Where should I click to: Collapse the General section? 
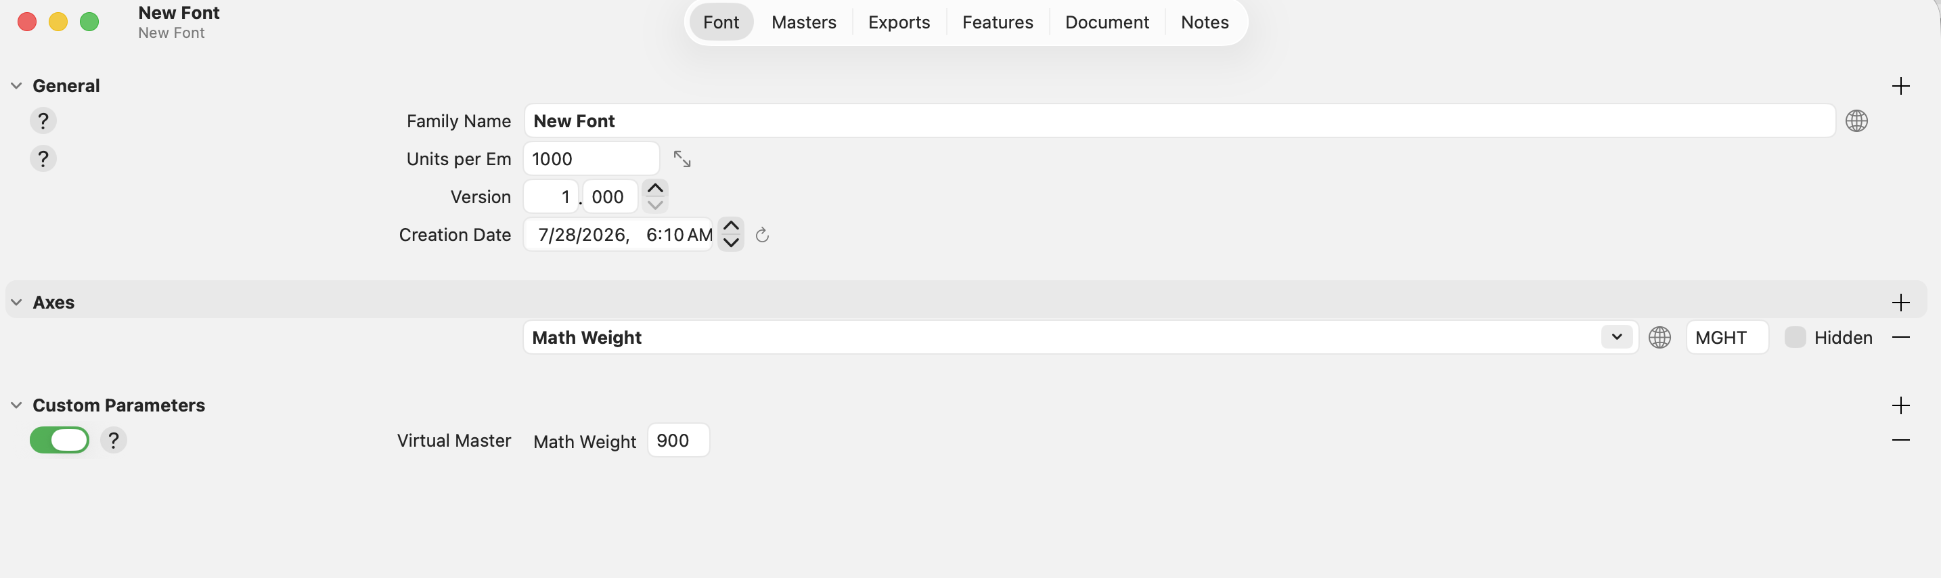16,86
